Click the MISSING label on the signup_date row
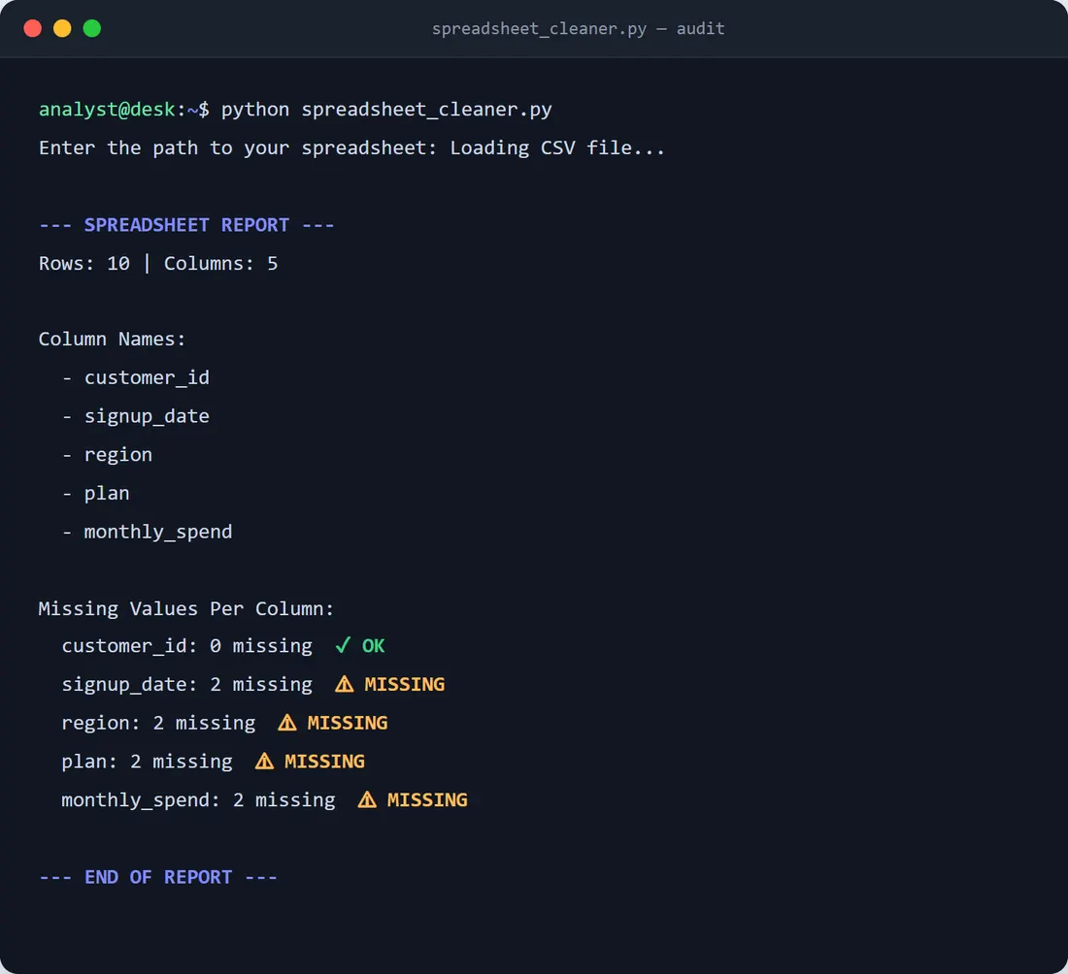This screenshot has width=1068, height=974. 405,684
